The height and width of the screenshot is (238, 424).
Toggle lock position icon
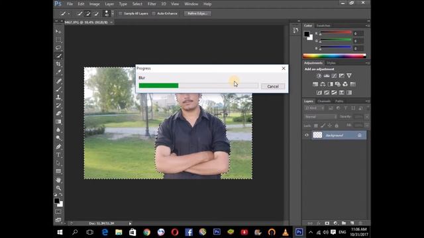coord(330,126)
